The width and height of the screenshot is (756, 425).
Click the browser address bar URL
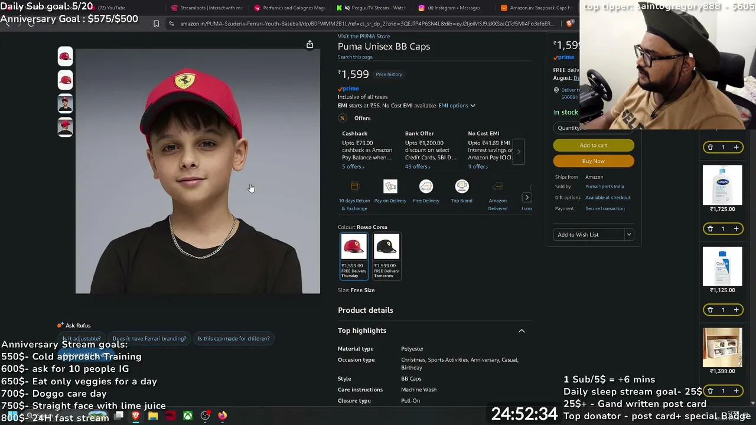367,24
